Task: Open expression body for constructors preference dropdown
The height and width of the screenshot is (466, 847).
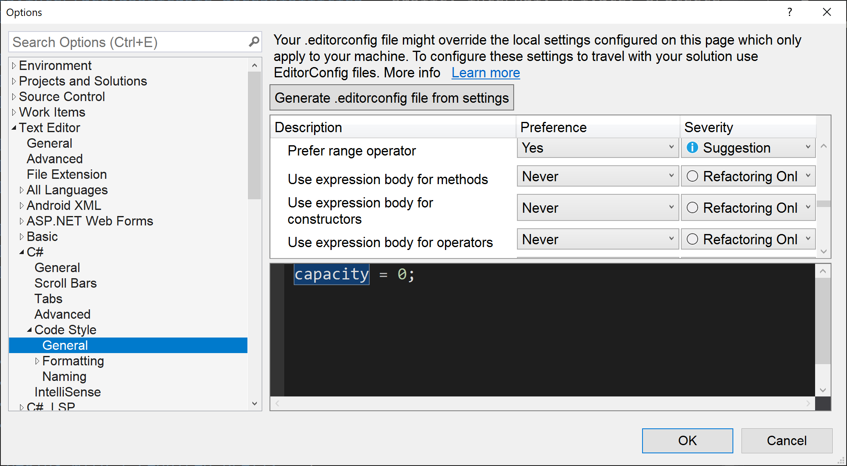Action: (598, 208)
